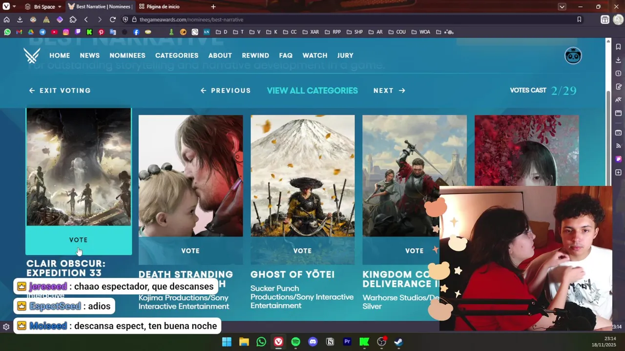This screenshot has width=625, height=351.
Task: Open NEWS in site navigation
Action: click(90, 56)
